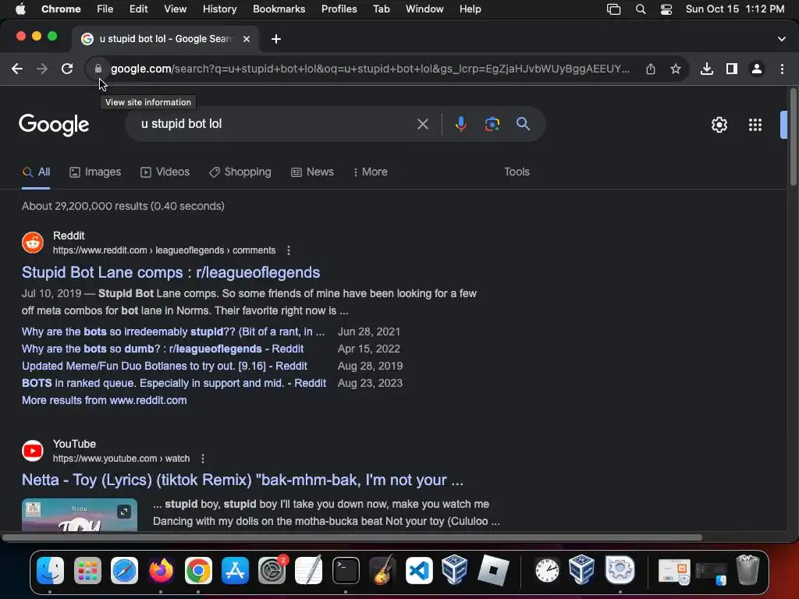Viewport: 799px width, 599px height.
Task: Open BOTS in ranked queue link
Action: 174,384
